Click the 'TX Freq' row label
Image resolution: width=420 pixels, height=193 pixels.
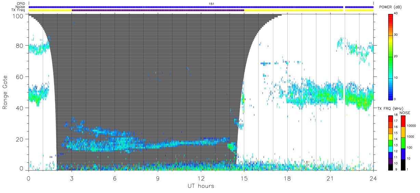[18, 10]
